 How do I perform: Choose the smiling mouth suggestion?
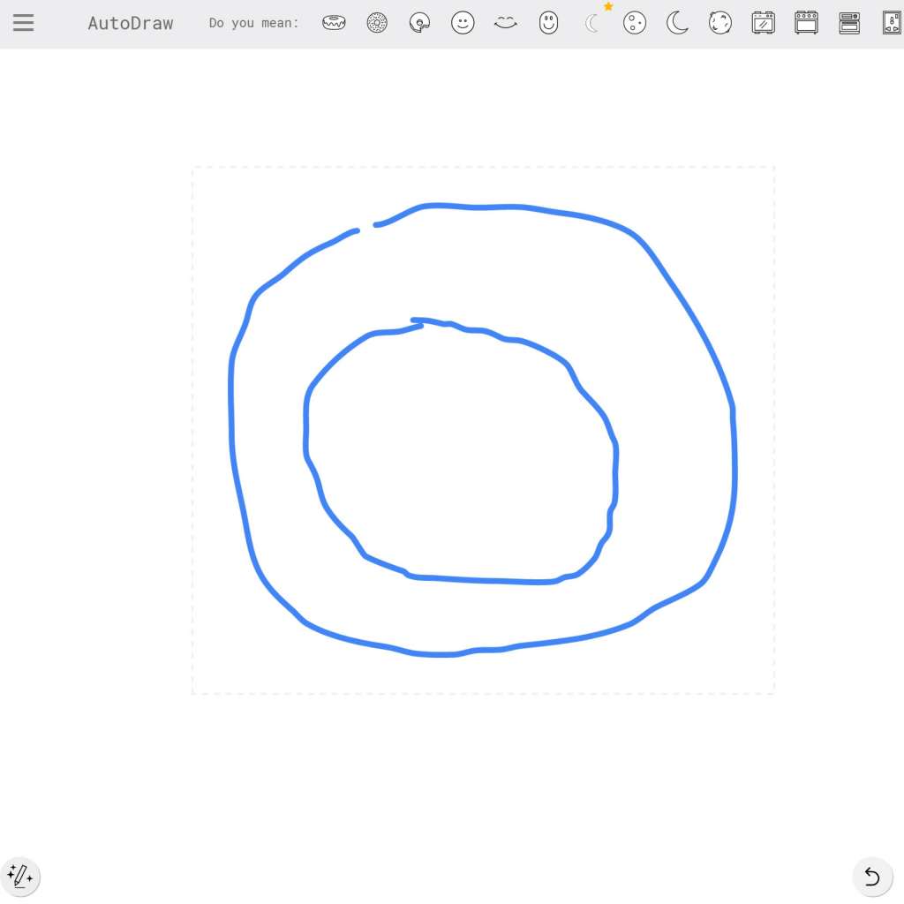click(x=506, y=23)
